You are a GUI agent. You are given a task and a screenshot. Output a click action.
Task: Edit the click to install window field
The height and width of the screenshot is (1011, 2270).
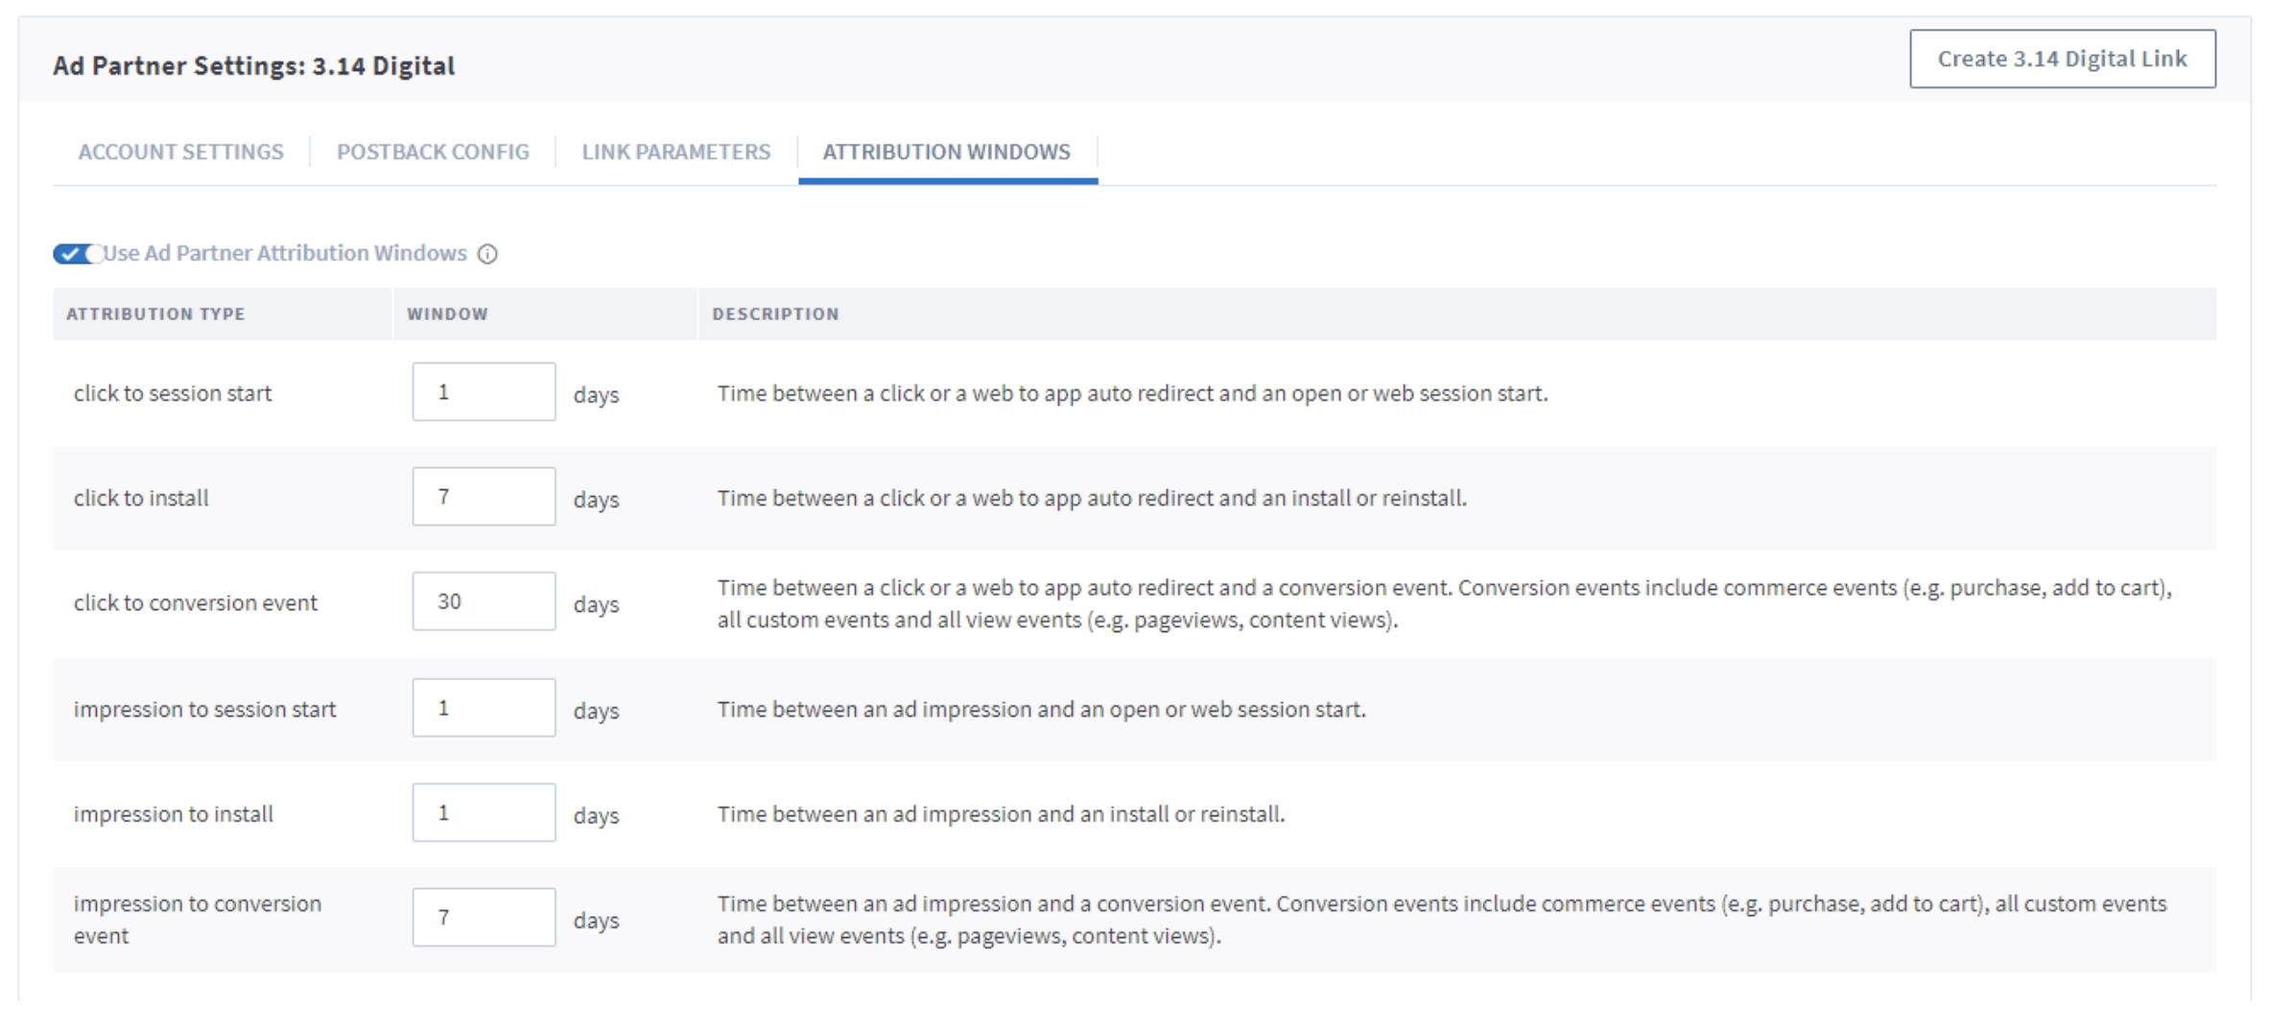click(484, 496)
